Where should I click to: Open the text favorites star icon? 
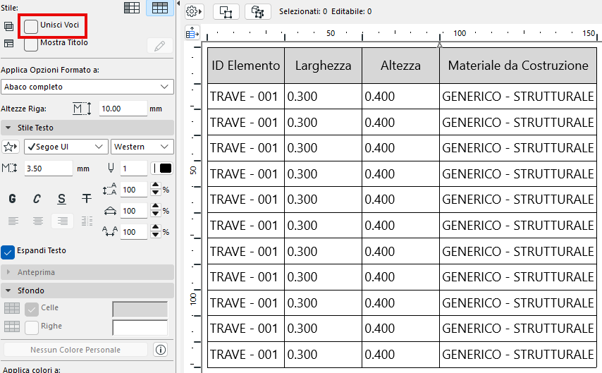click(11, 147)
